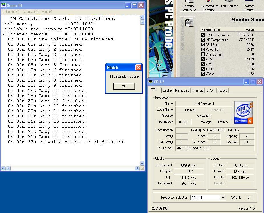
Task: Click the Revision field showing D0
Action: tap(247, 142)
